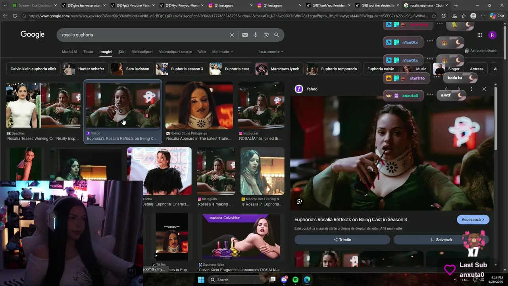Click the 'Accesează' visit button

click(x=473, y=220)
